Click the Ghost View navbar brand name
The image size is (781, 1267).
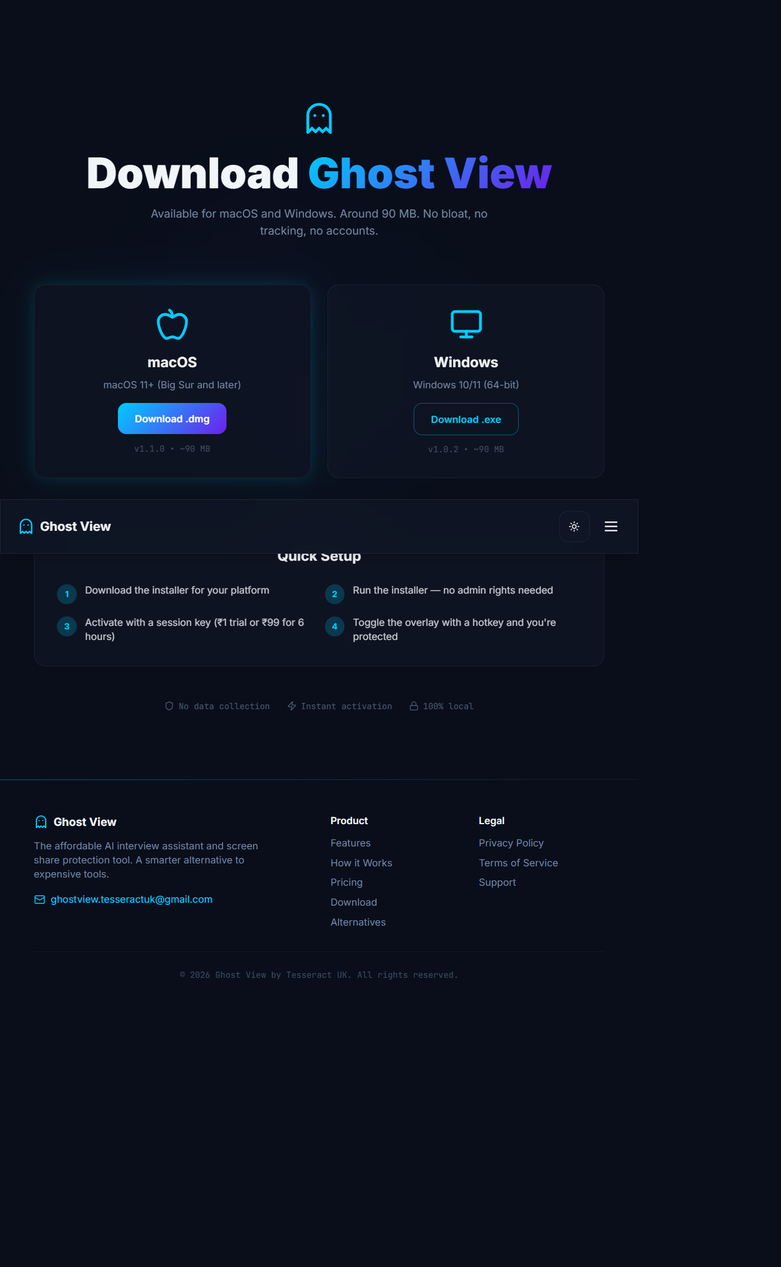[75, 527]
